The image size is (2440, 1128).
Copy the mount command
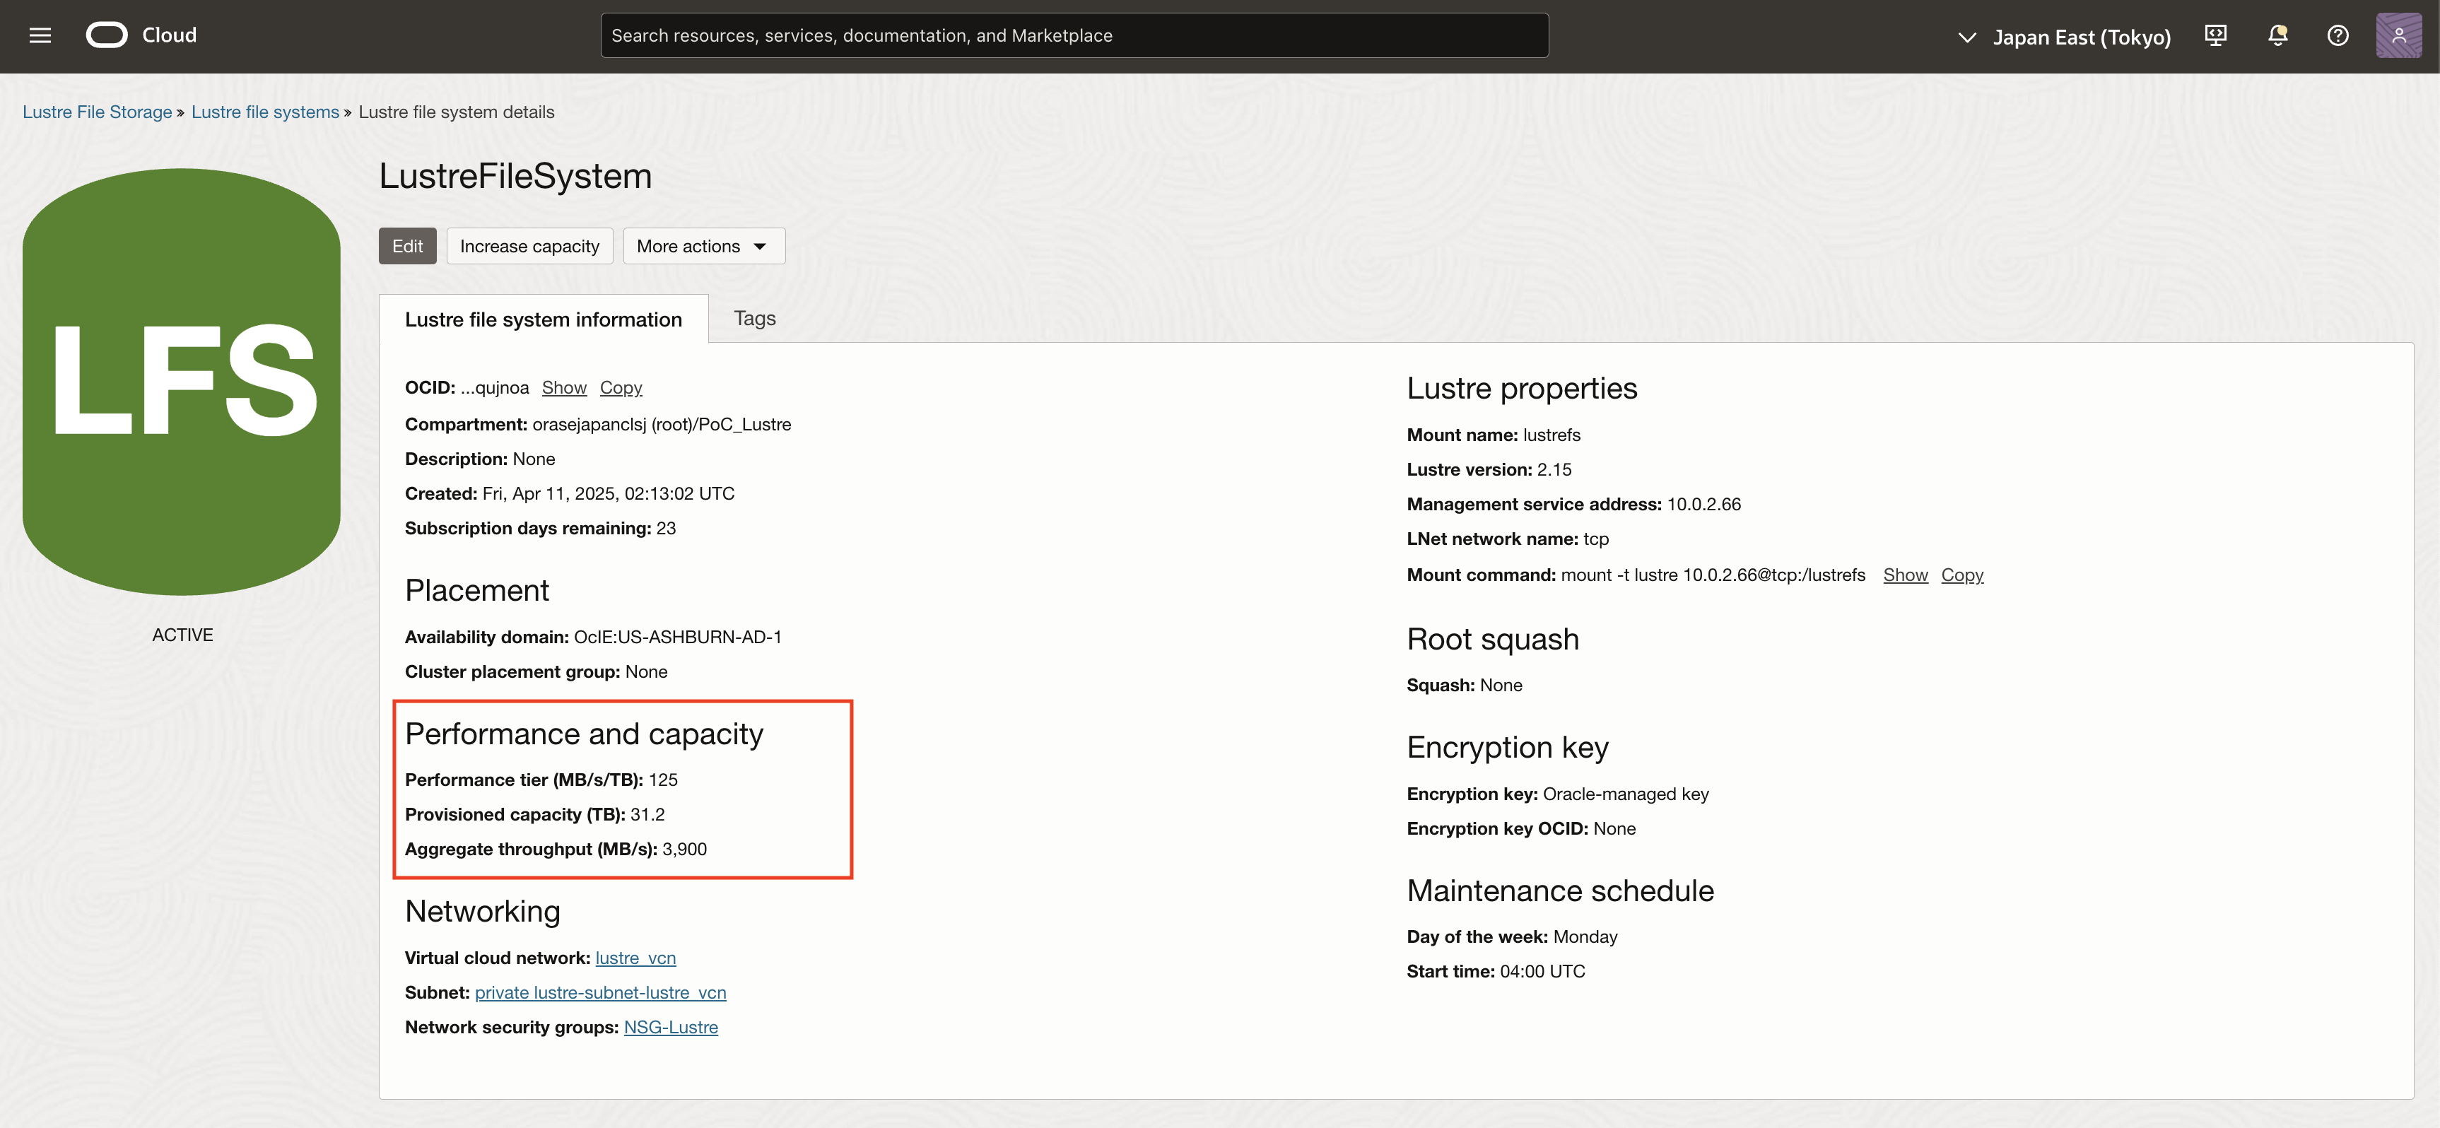(1961, 575)
